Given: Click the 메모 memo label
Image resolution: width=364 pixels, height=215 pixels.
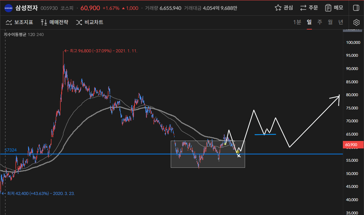Looking at the screenshot, I should (x=338, y=8).
